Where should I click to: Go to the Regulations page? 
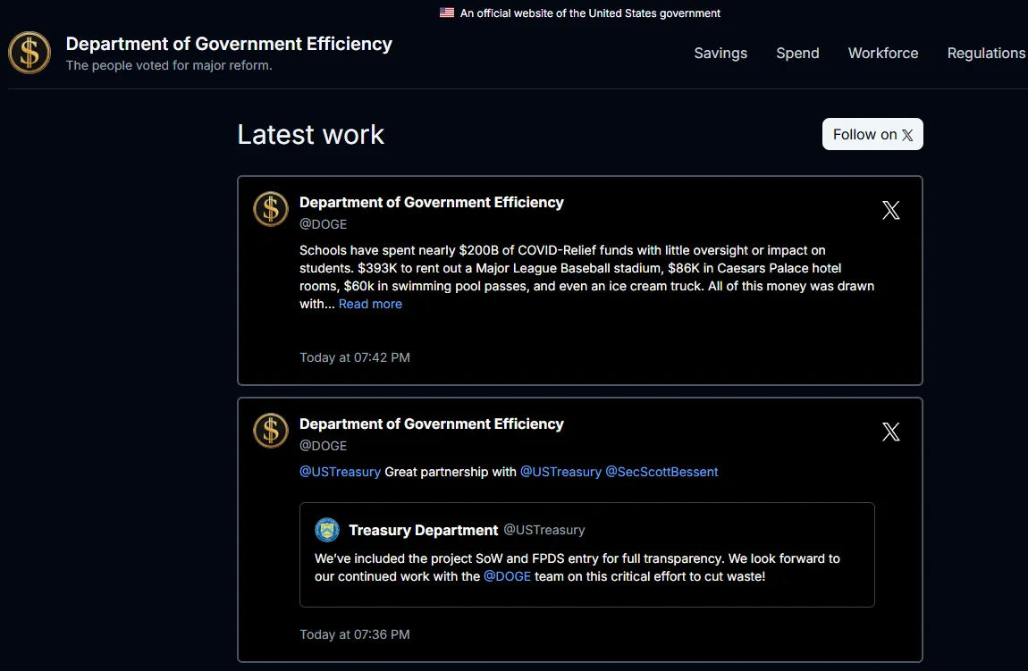(986, 53)
